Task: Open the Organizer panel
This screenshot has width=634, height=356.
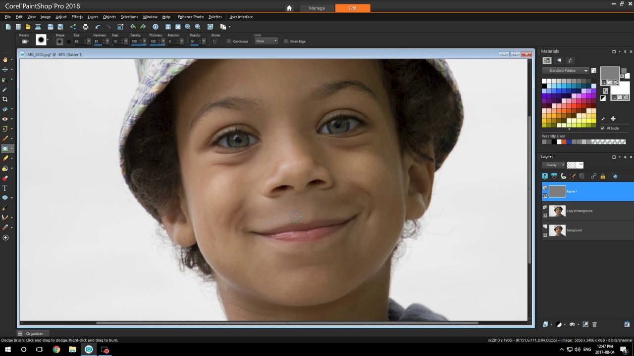Action: tap(35, 334)
